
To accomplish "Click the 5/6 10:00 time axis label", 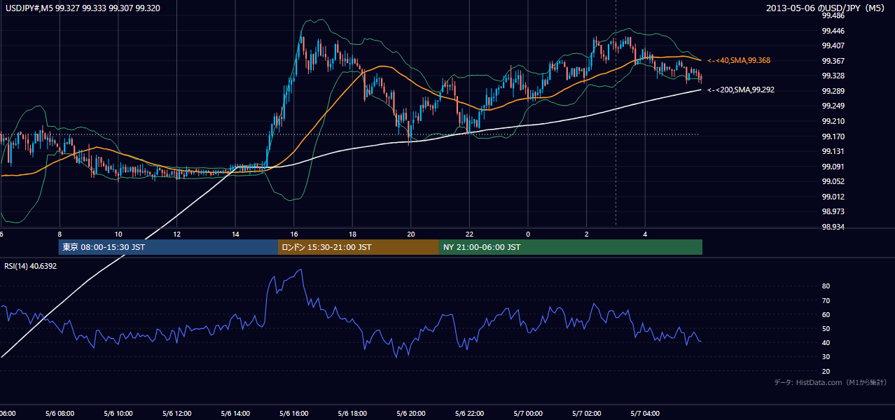I will [x=118, y=413].
